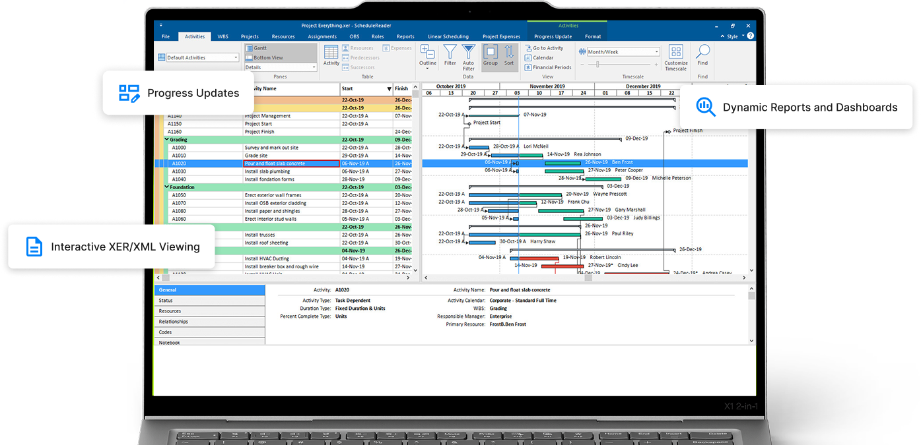Open Financial Periods view
The width and height of the screenshot is (921, 445).
pos(548,67)
